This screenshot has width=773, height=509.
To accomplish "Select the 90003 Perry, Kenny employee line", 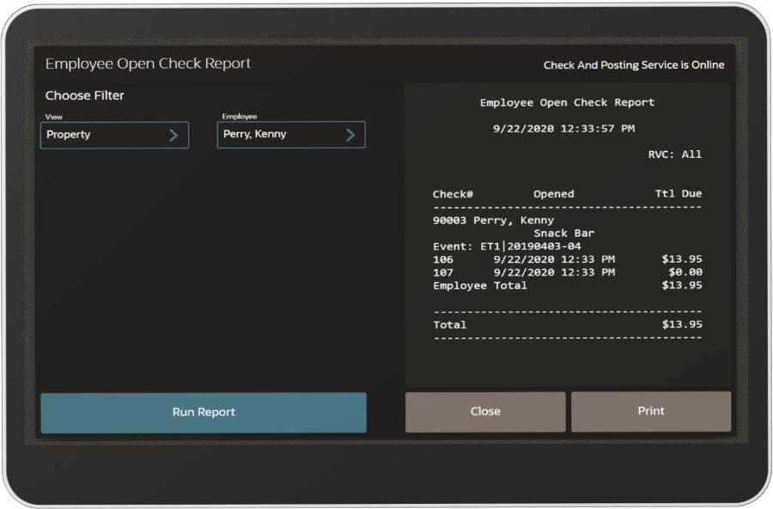I will [494, 221].
